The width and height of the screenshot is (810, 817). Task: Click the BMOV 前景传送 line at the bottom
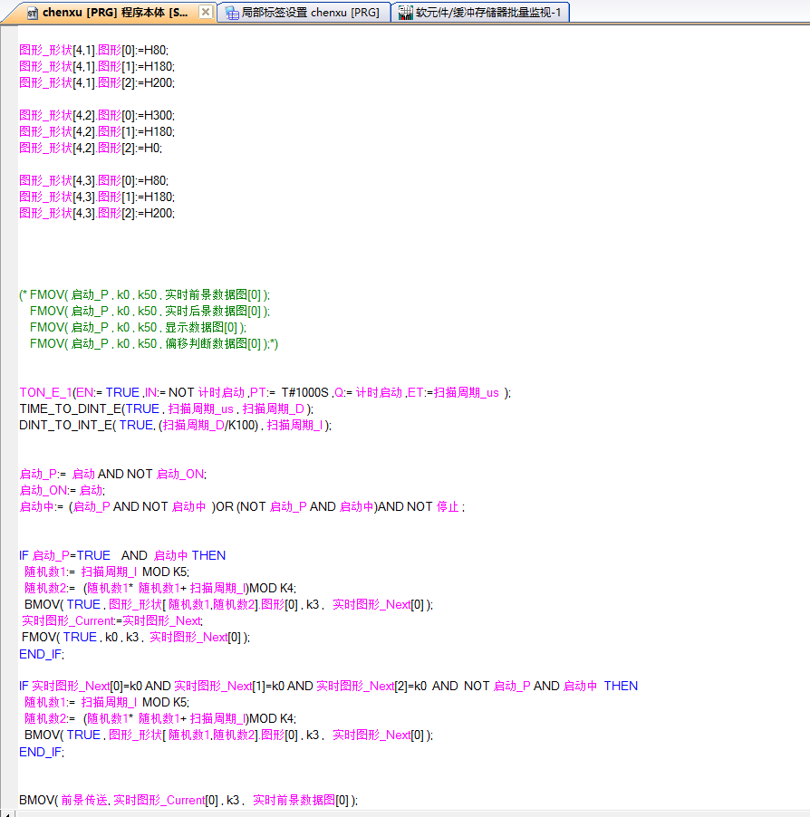click(188, 800)
